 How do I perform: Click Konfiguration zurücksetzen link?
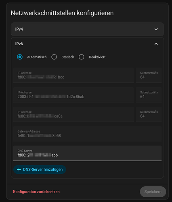pyautogui.click(x=36, y=191)
